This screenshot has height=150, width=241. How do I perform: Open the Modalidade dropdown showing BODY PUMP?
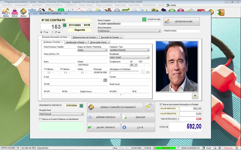[148, 57]
